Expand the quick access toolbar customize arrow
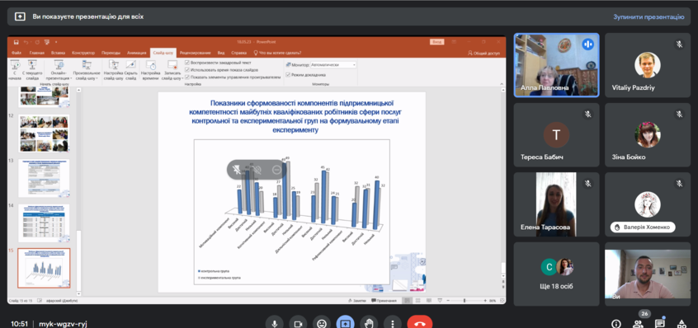This screenshot has height=328, width=698. point(56,42)
